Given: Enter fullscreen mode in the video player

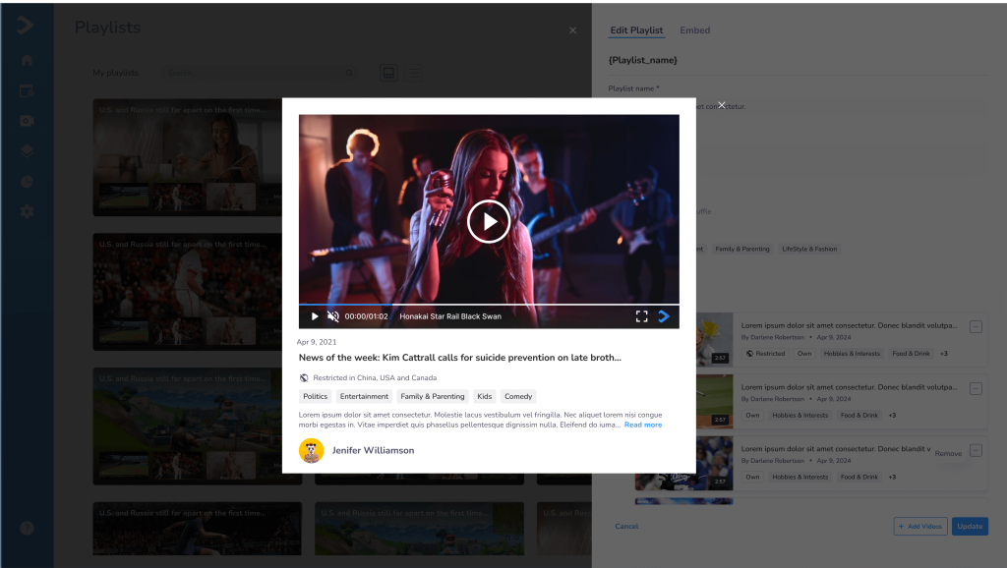Looking at the screenshot, I should (641, 316).
